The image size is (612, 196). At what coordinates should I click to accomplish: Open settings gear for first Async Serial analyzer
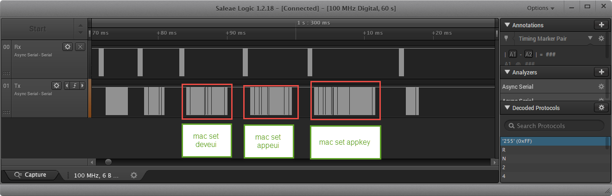(601, 86)
